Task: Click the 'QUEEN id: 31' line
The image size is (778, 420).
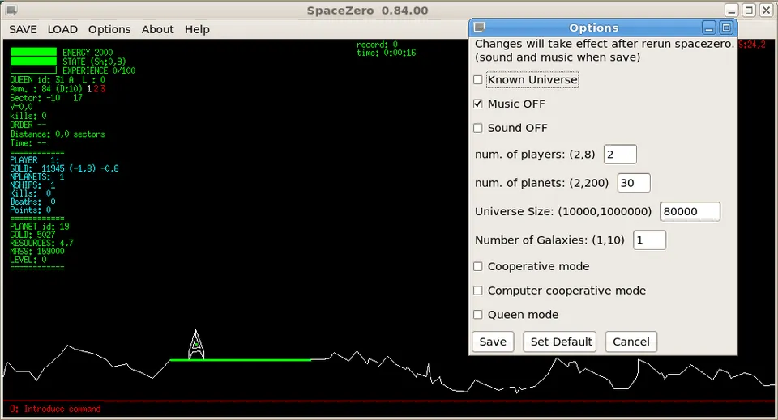Action: 58,80
